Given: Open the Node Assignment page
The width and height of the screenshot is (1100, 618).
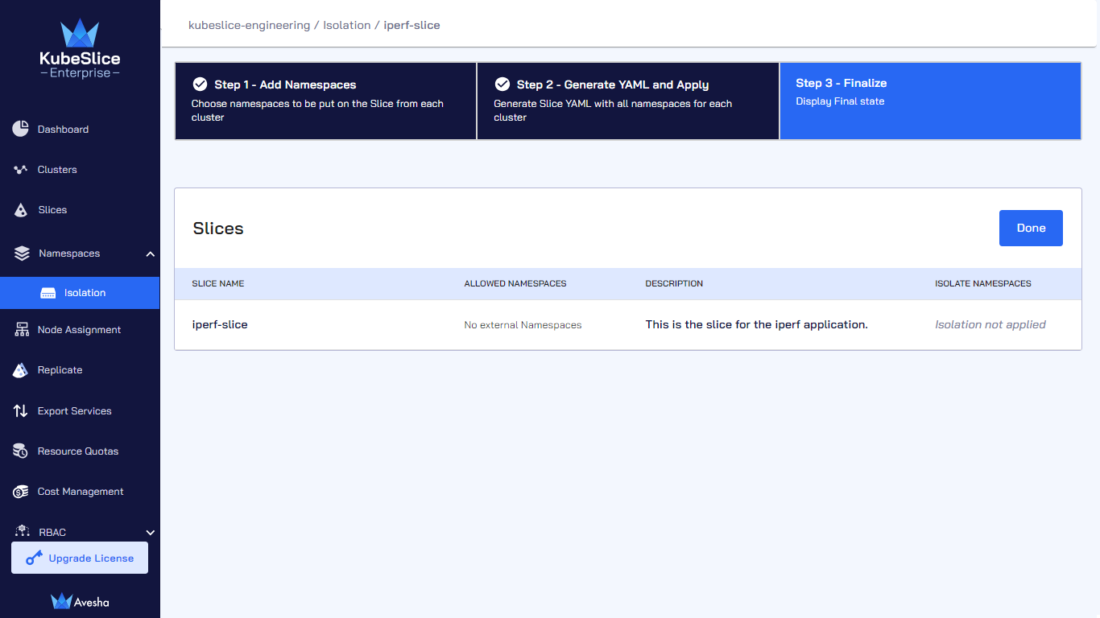Looking at the screenshot, I should [80, 330].
